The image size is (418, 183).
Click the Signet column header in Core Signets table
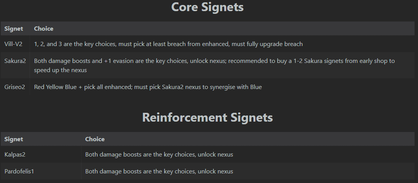pyautogui.click(x=13, y=29)
